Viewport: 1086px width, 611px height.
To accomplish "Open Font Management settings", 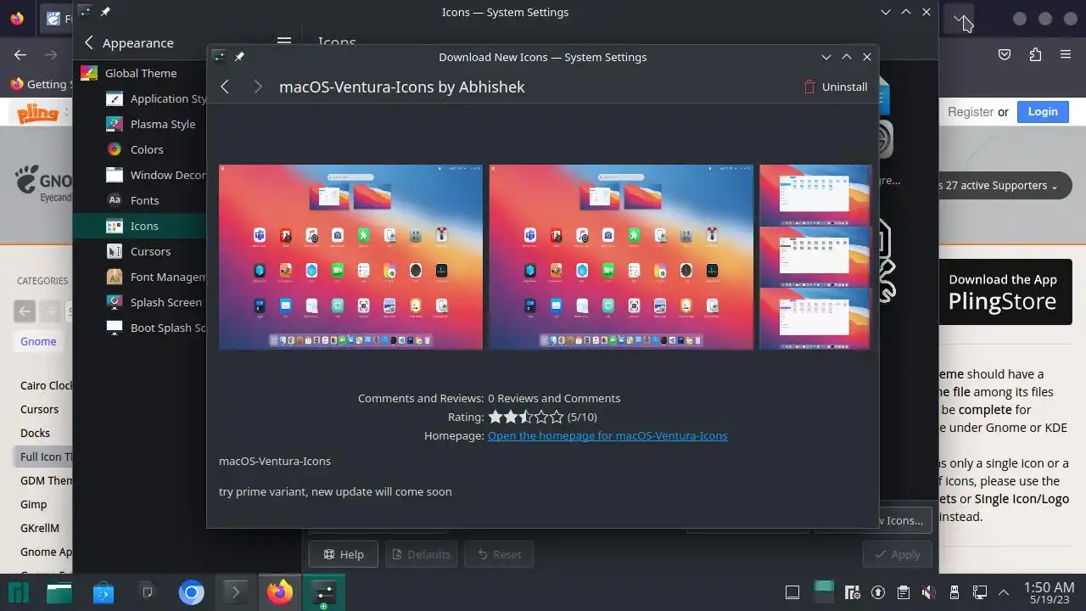I will pos(141,277).
